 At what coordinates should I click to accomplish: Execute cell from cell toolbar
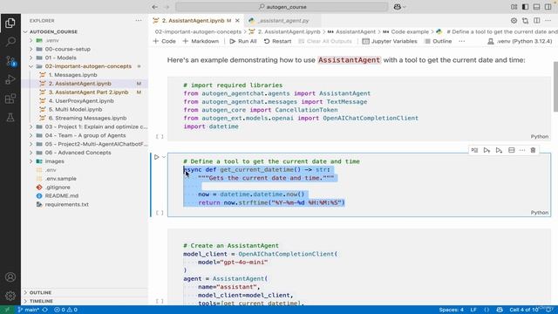pos(487,150)
